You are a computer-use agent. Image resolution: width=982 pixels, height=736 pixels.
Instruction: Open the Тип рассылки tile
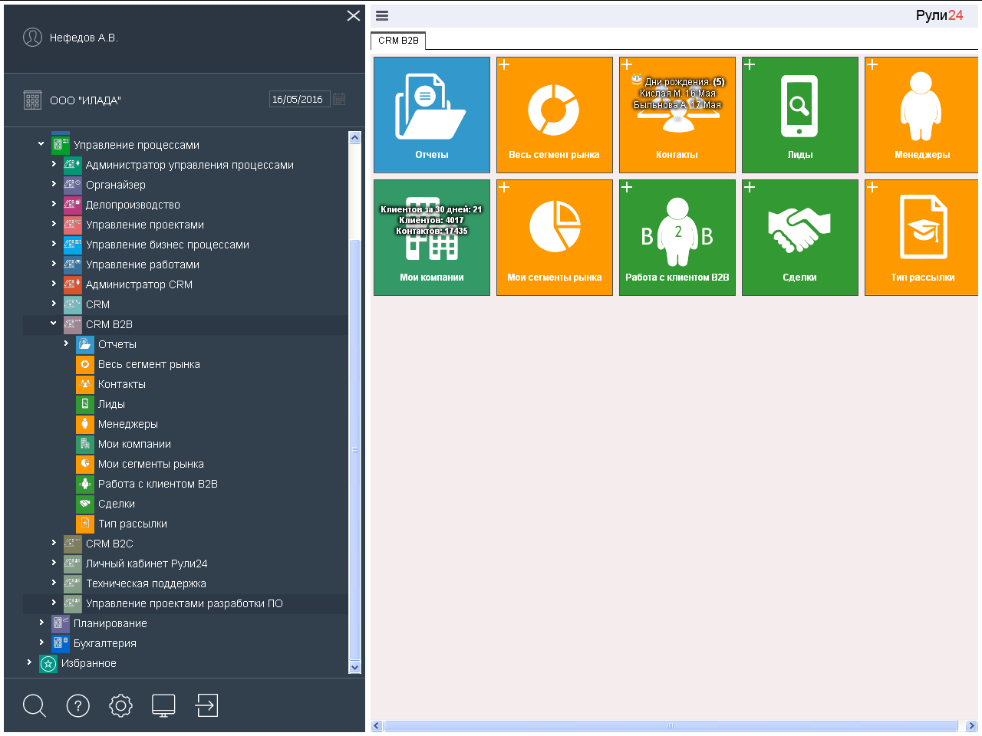tap(921, 238)
